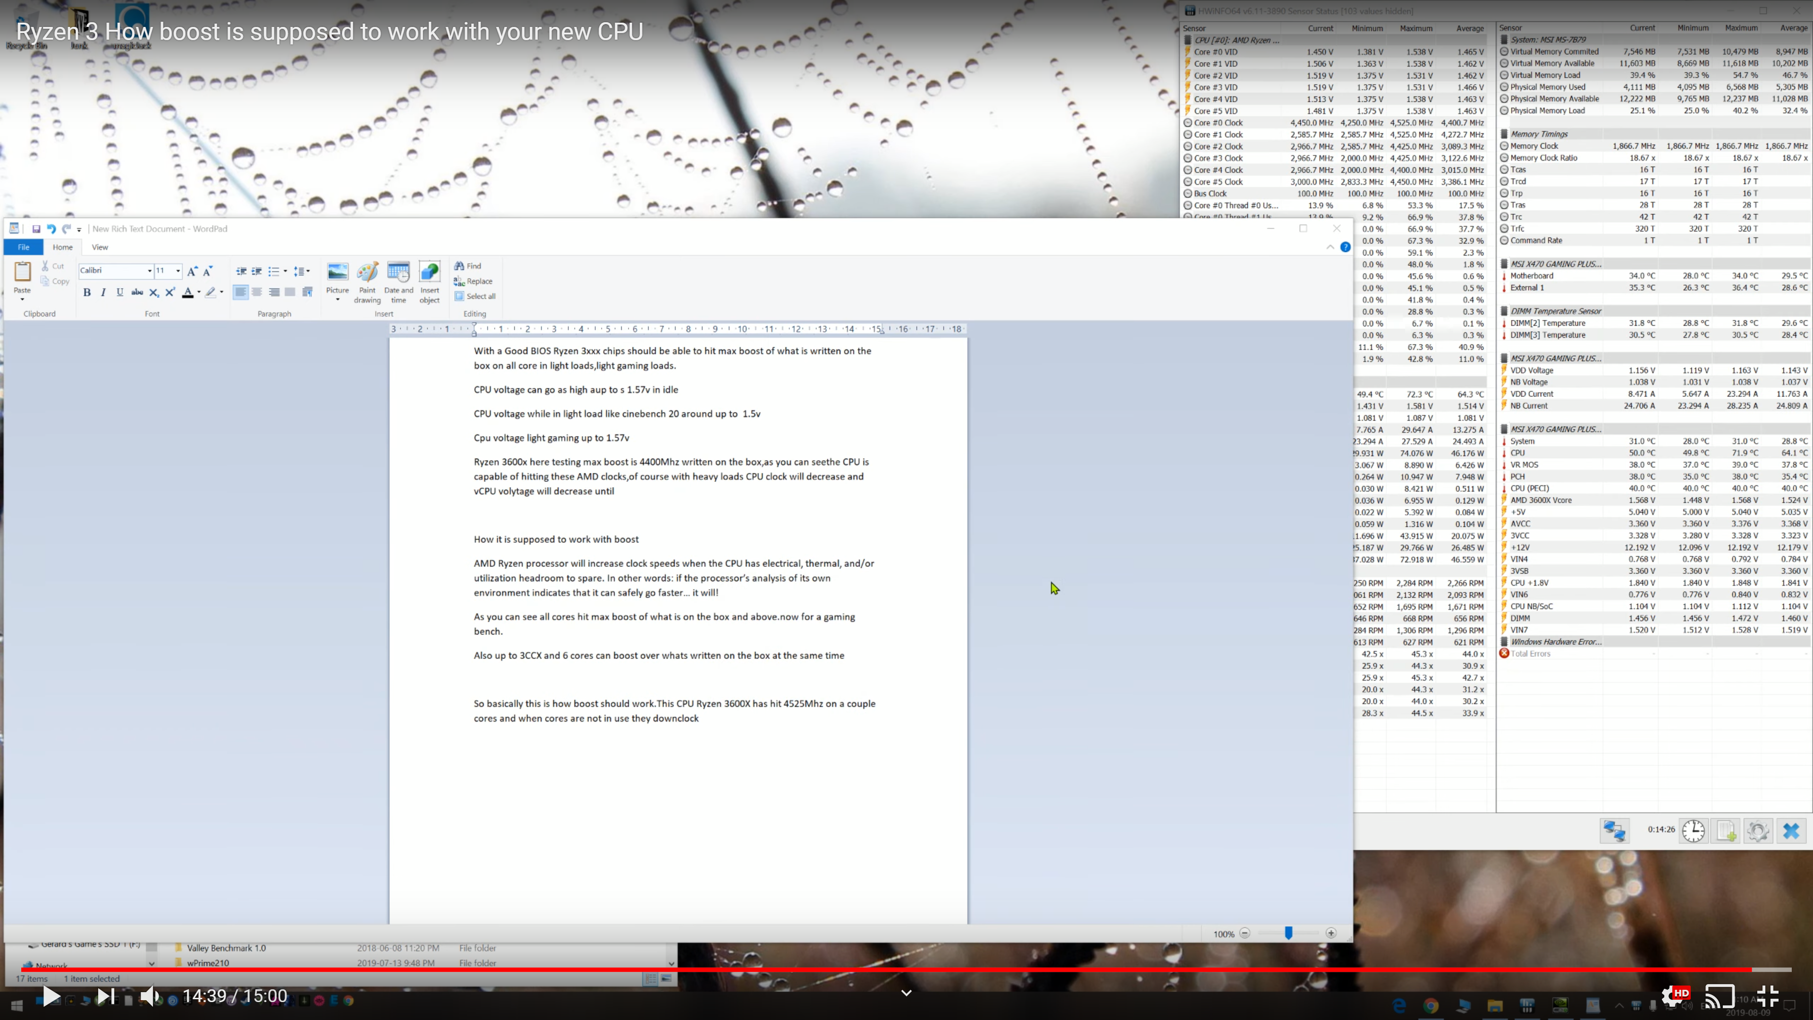Image resolution: width=1813 pixels, height=1020 pixels.
Task: Click the HWiNFO clock reset timer icon
Action: pyautogui.click(x=1694, y=831)
